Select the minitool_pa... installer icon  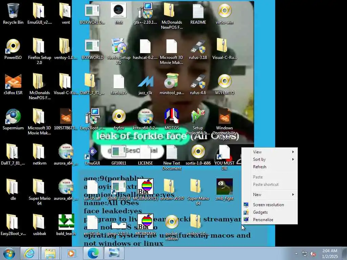click(x=172, y=84)
